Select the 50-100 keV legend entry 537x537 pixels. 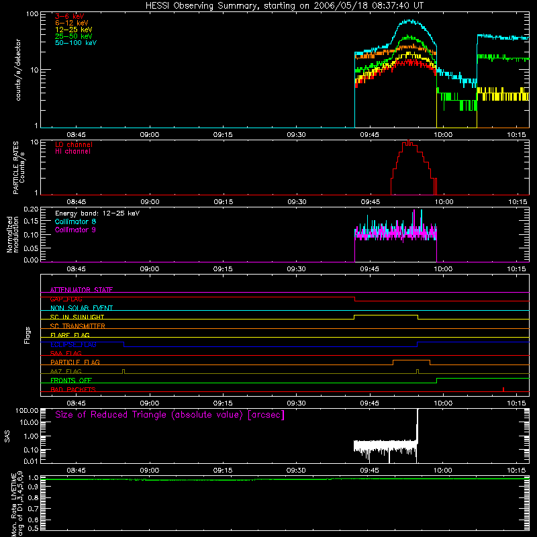click(x=76, y=43)
